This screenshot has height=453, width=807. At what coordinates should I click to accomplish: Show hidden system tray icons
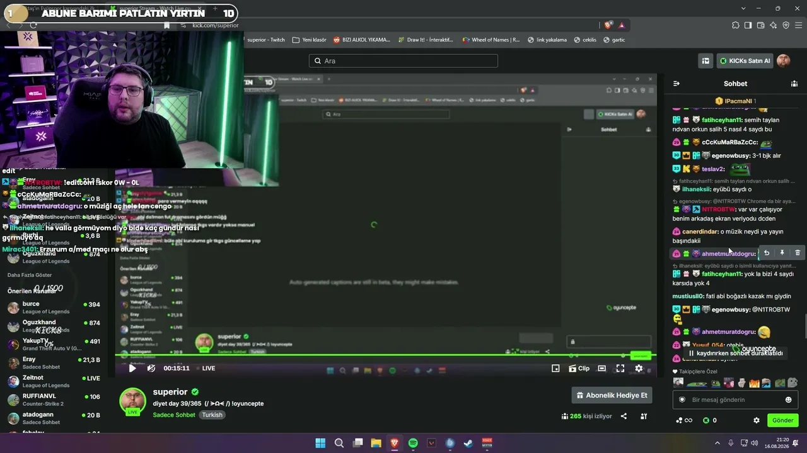[x=717, y=443]
